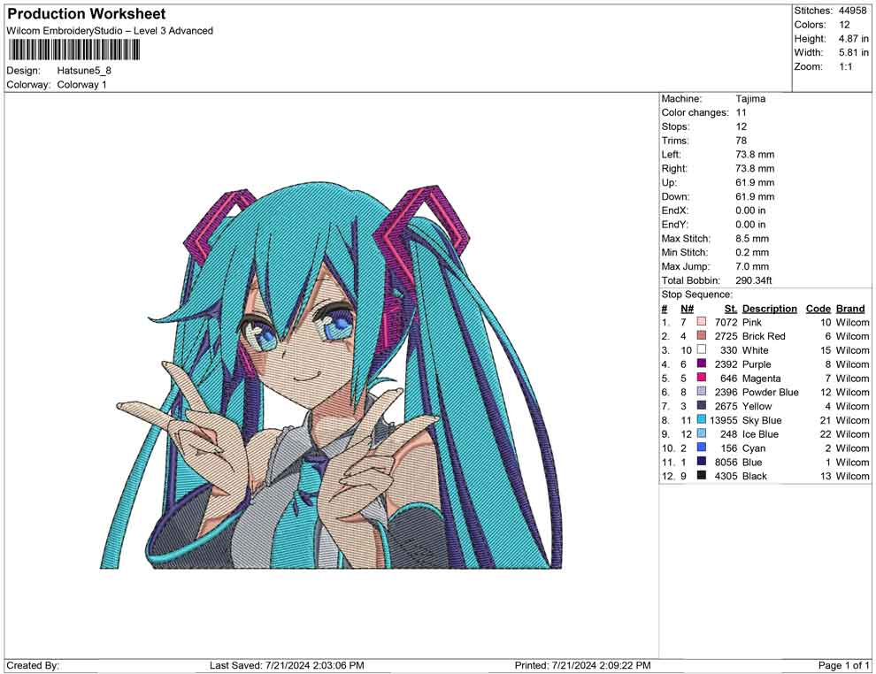This screenshot has width=876, height=674.
Task: Select the design name Hatsune5_8
Action: point(84,71)
